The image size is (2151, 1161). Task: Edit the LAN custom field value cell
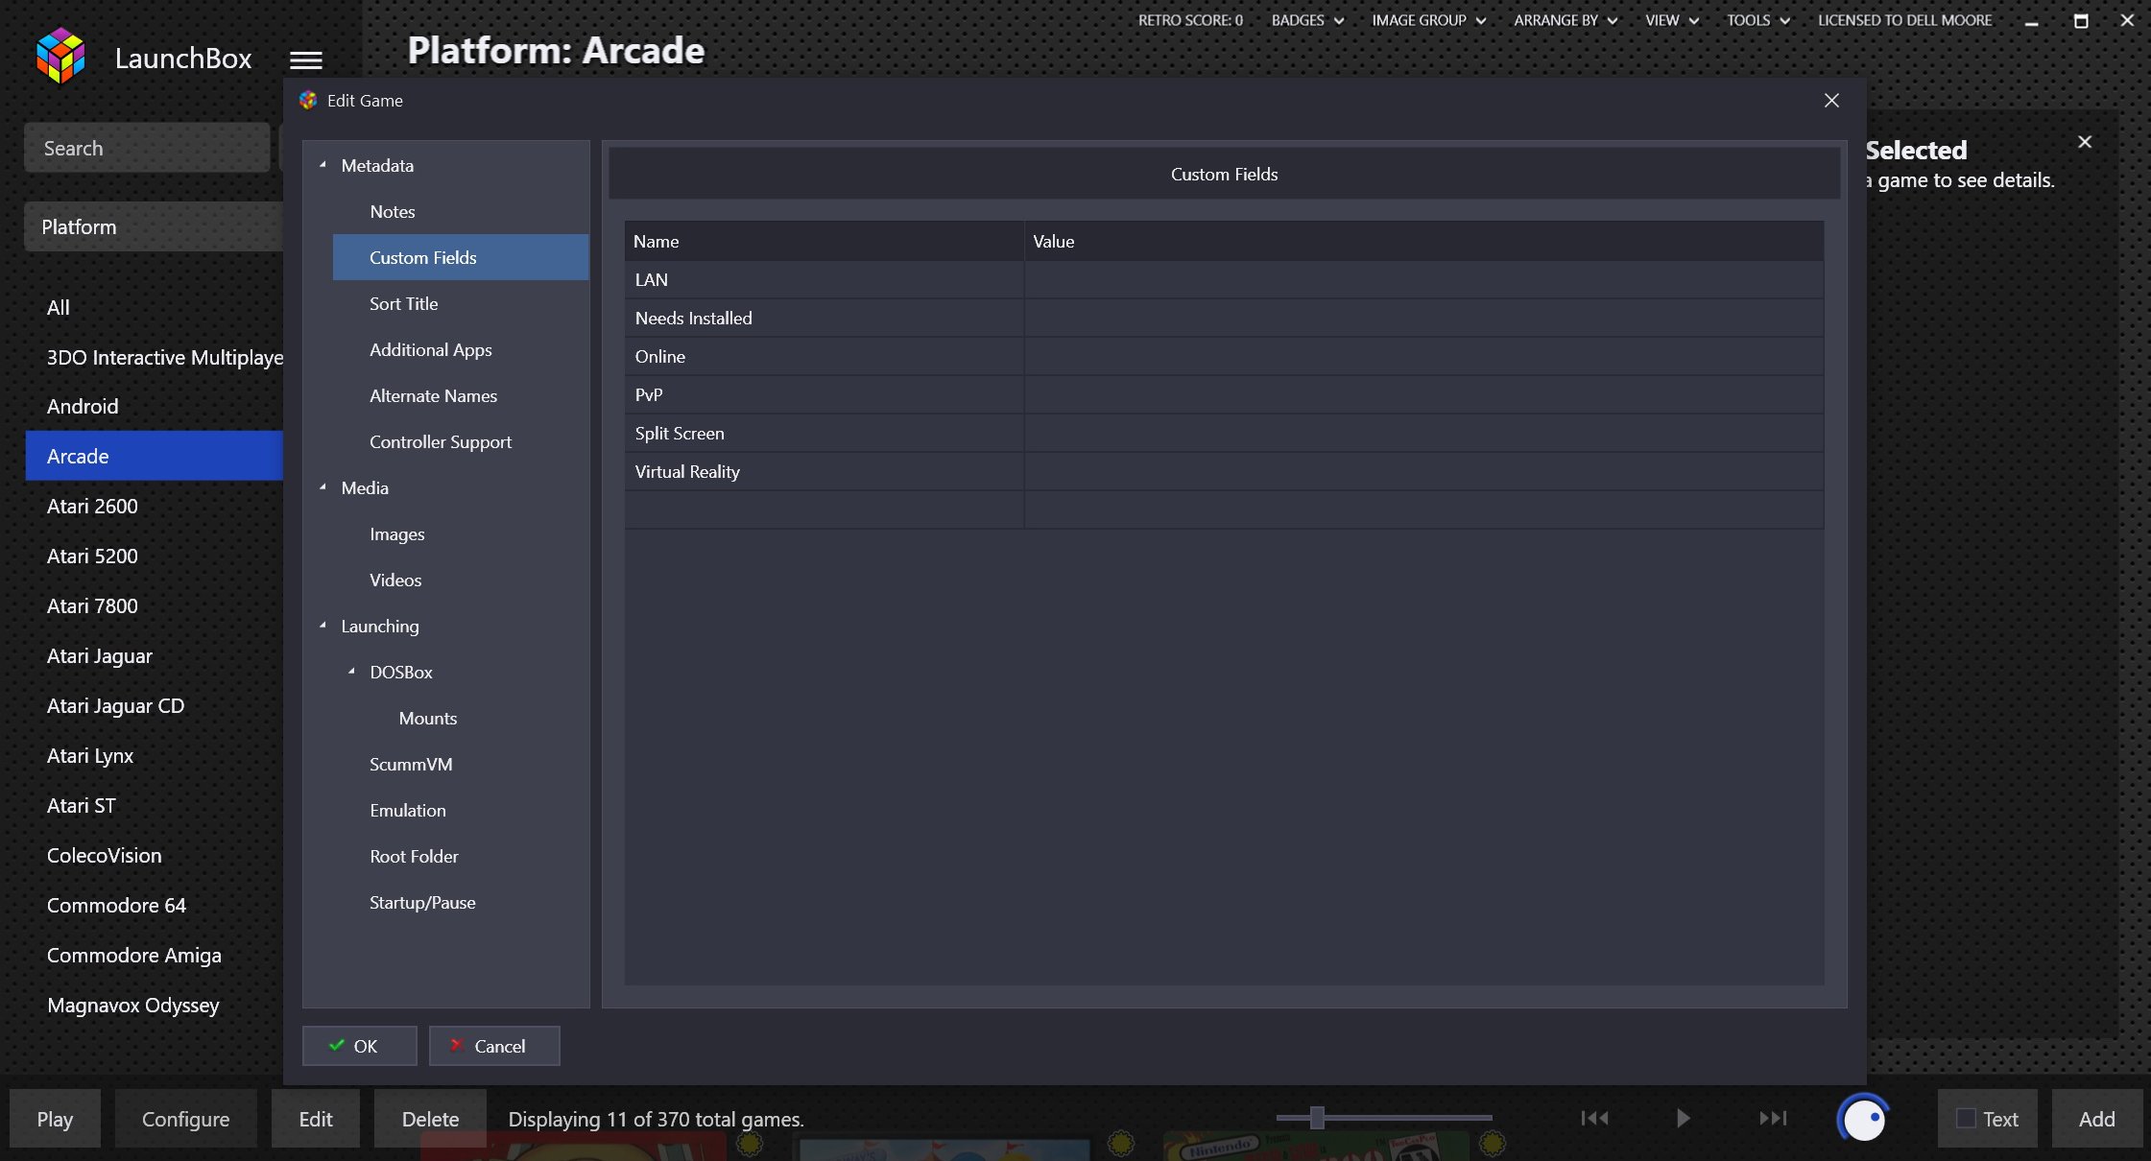tap(1423, 280)
